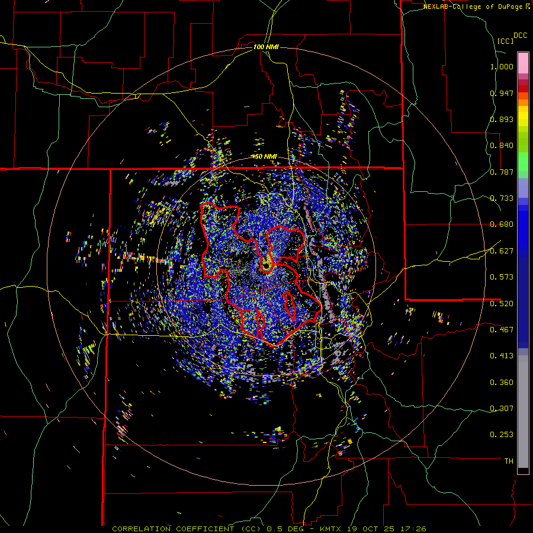
Task: Select the 1.000 scale value
Action: coord(502,66)
